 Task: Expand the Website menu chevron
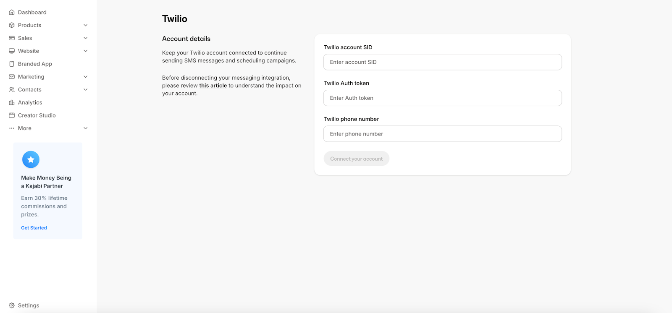pyautogui.click(x=86, y=51)
